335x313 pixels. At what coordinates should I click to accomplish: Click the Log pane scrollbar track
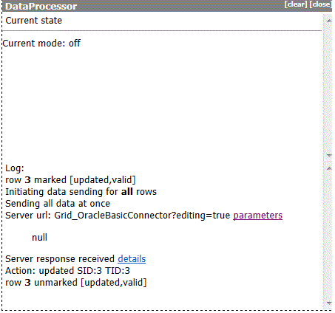329,235
